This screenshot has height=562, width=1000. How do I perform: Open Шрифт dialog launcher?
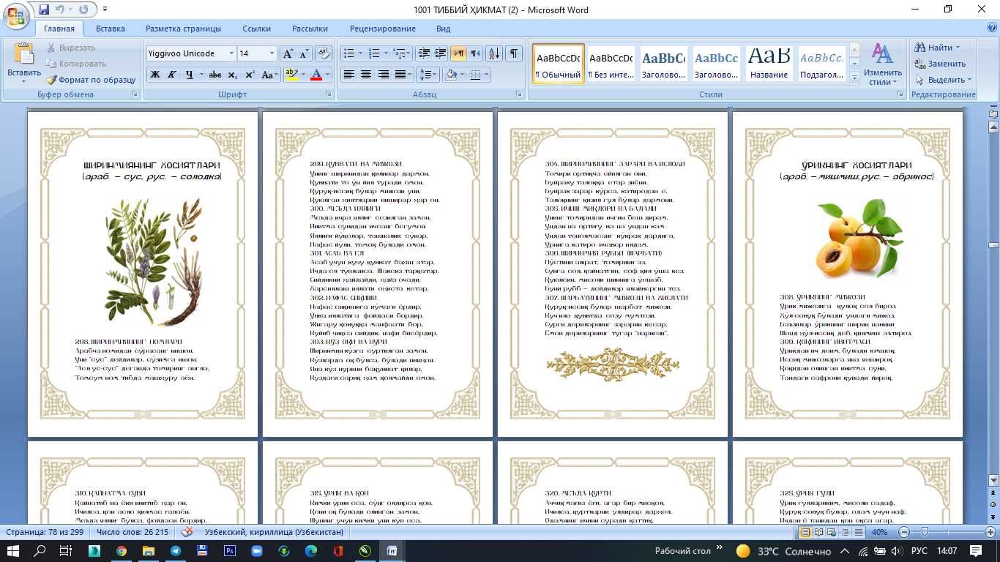pyautogui.click(x=329, y=94)
